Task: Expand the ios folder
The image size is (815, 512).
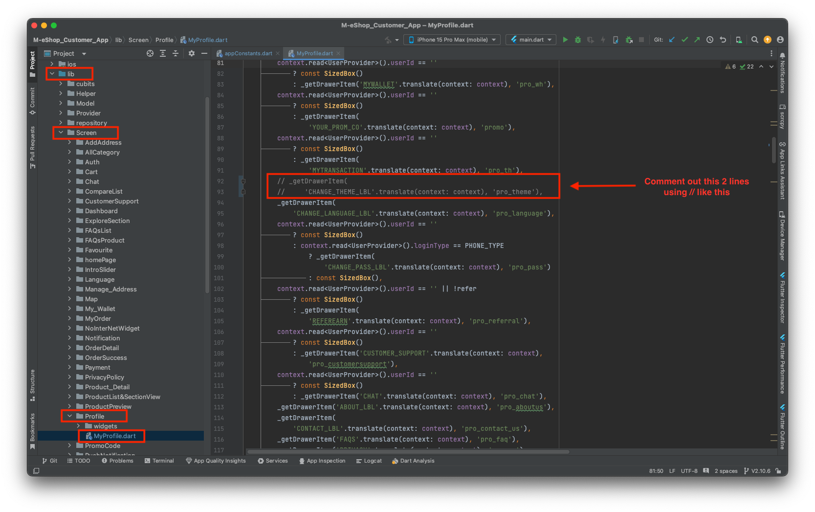Action: pyautogui.click(x=52, y=64)
